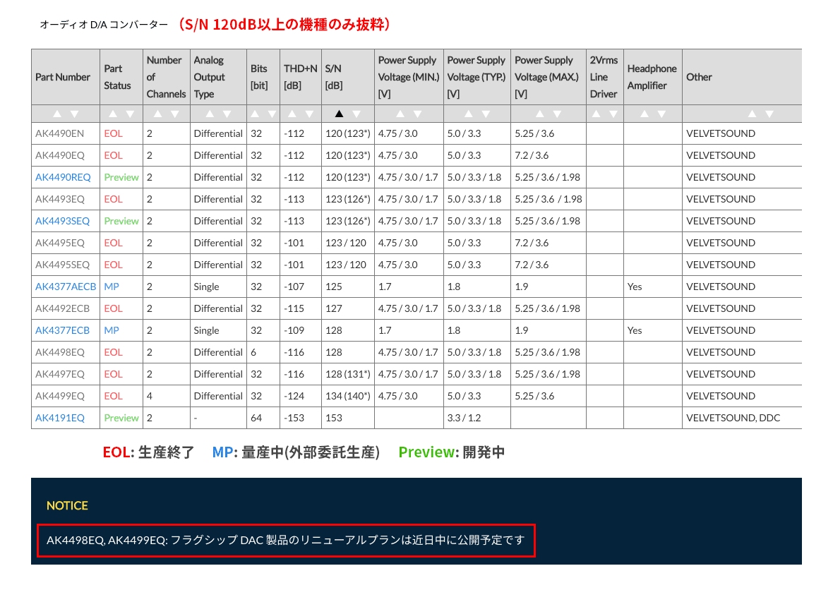Viewport: 833px width, 590px height.
Task: Sort Number of Channels descending
Action: (x=174, y=114)
